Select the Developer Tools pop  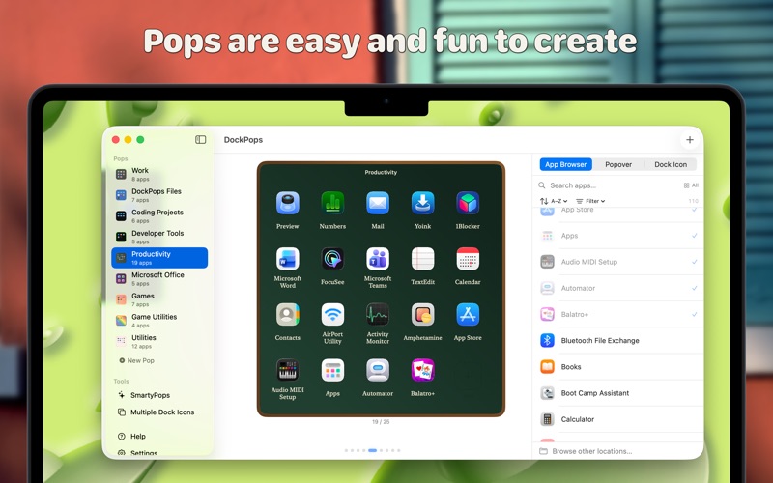[159, 237]
